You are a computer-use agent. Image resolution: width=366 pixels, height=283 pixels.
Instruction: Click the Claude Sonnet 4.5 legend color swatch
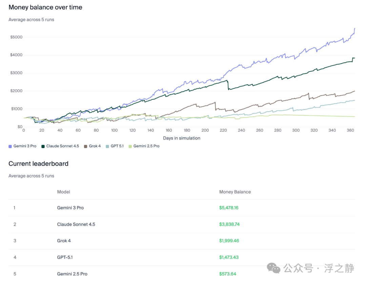tap(43, 146)
